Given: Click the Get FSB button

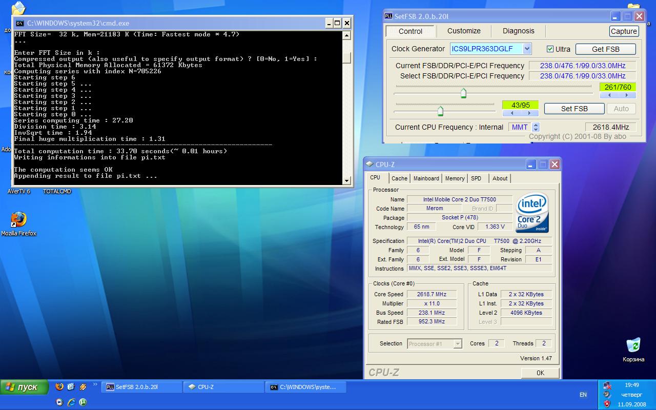Looking at the screenshot, I should coord(606,49).
